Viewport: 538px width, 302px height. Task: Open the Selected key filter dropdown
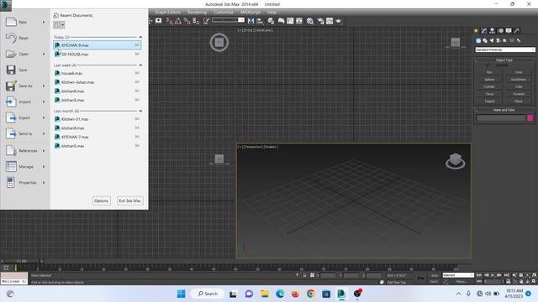pos(457,275)
